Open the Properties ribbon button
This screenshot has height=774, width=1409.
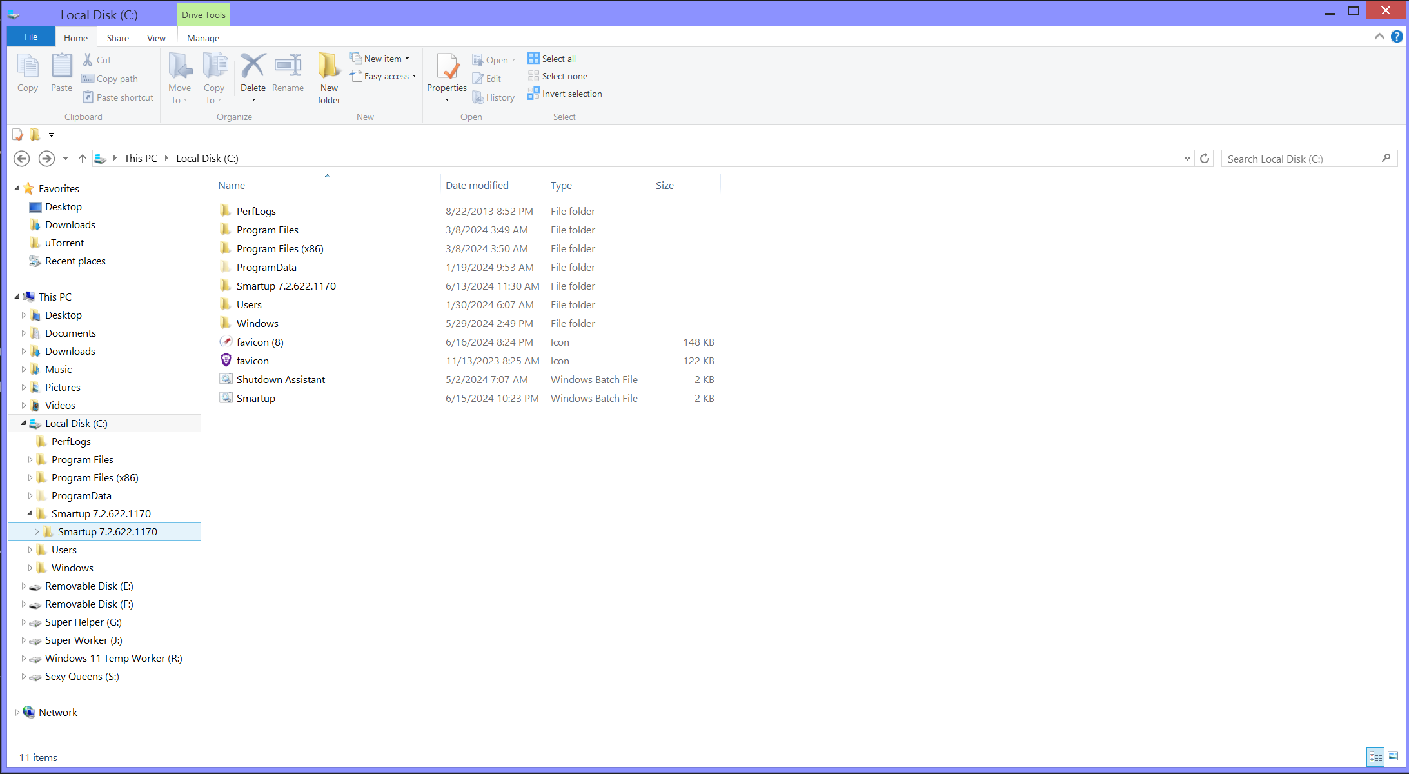[x=446, y=68]
